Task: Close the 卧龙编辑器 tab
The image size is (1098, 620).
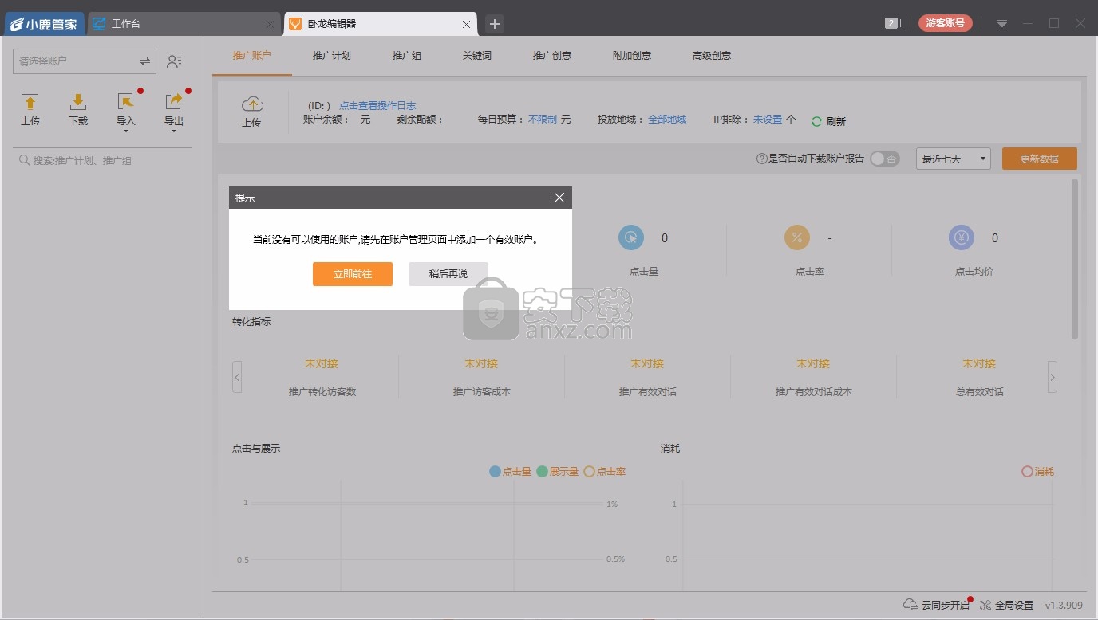Action: [x=467, y=24]
